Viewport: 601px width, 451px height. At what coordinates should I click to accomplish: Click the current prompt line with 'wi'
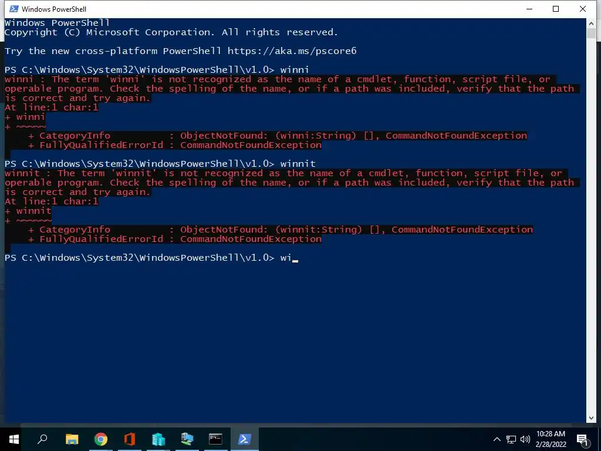click(151, 258)
